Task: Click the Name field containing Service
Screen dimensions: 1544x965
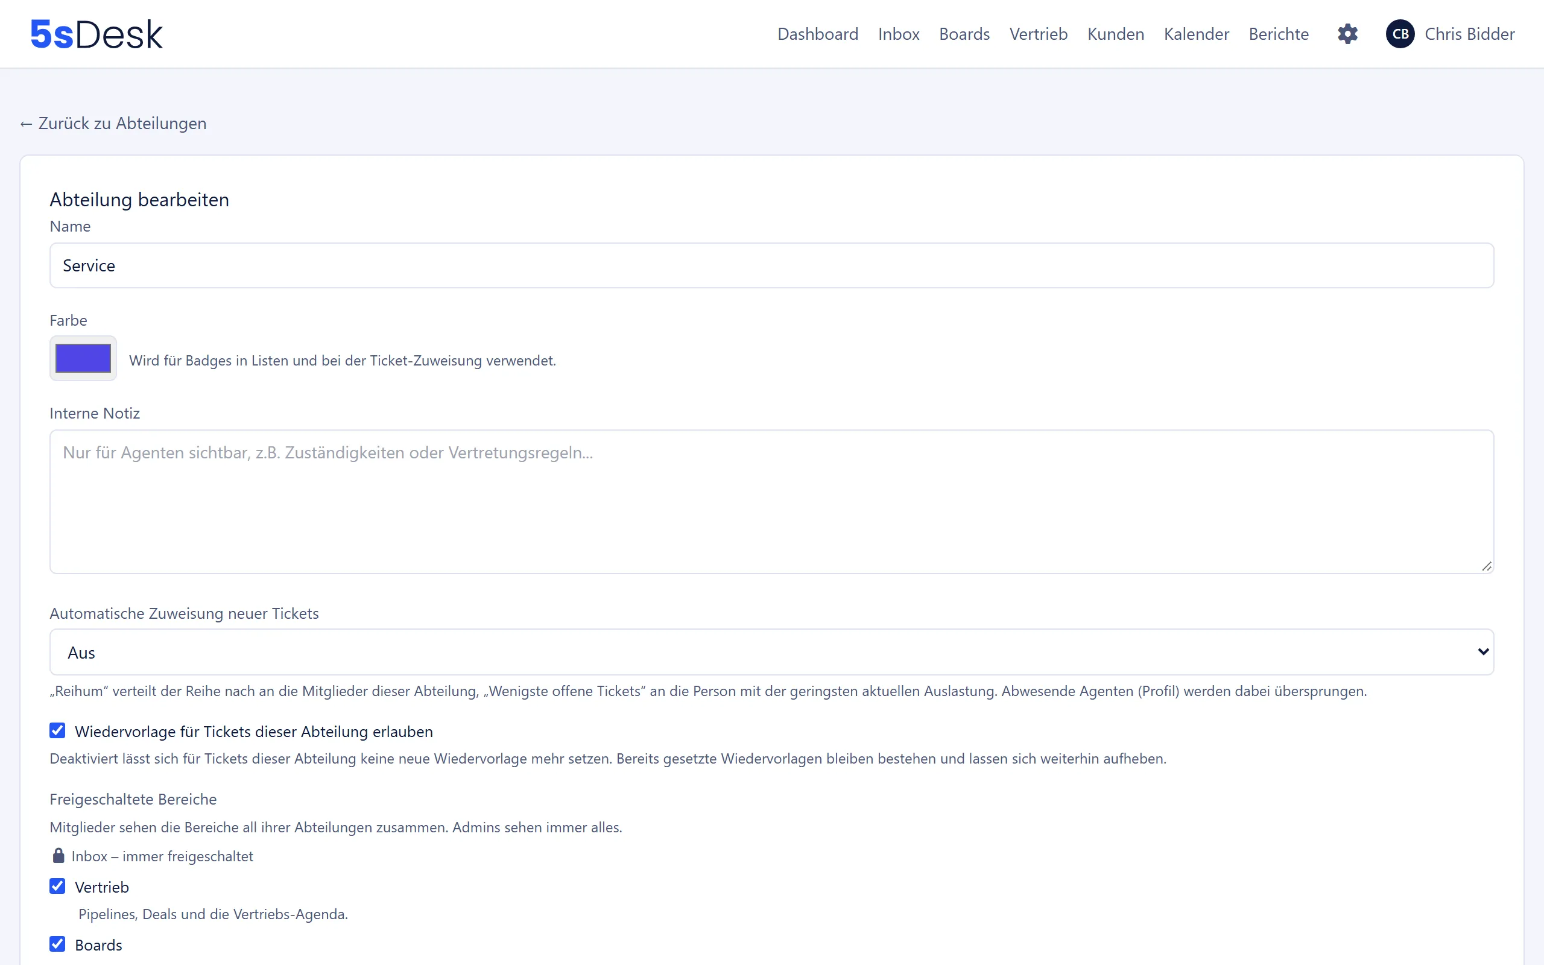Action: [772, 265]
